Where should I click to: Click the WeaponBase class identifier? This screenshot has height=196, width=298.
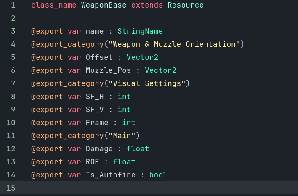point(104,5)
